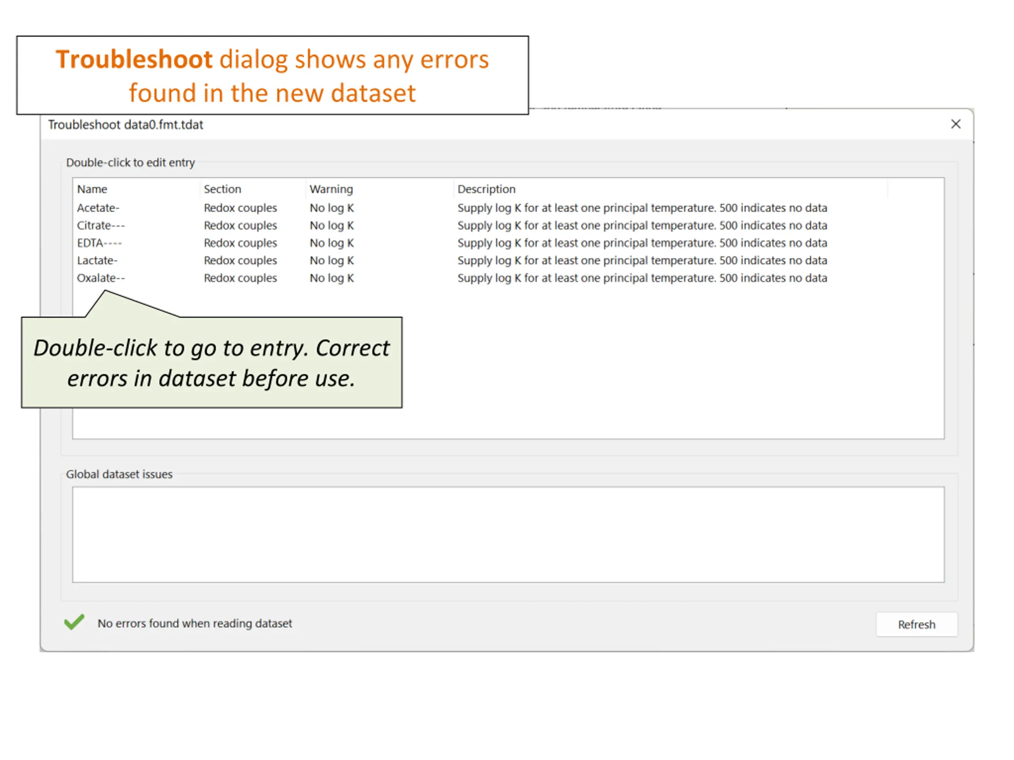Close the Troubleshoot data0.fmt.tdat dialog

[x=956, y=124]
